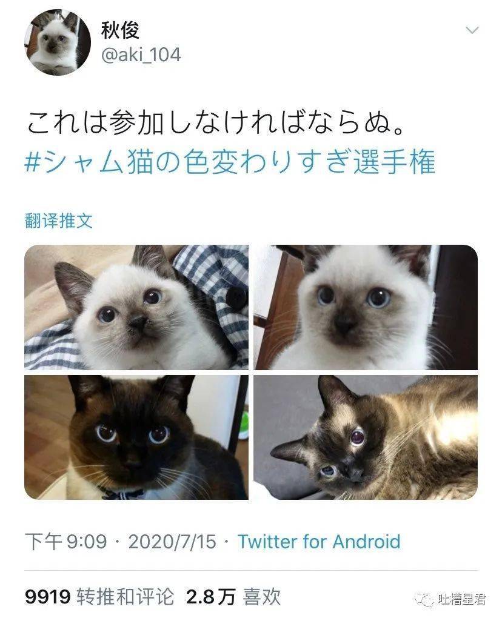Open hashtag #シャム猫の色変わりすぎ選手権
502x621 pixels.
pyautogui.click(x=230, y=162)
